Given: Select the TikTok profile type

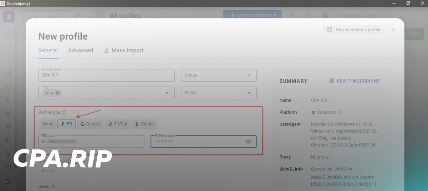Looking at the screenshot, I should click(x=117, y=124).
